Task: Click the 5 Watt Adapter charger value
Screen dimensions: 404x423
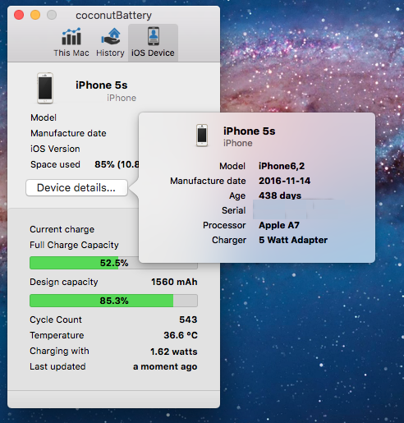Action: click(x=293, y=240)
